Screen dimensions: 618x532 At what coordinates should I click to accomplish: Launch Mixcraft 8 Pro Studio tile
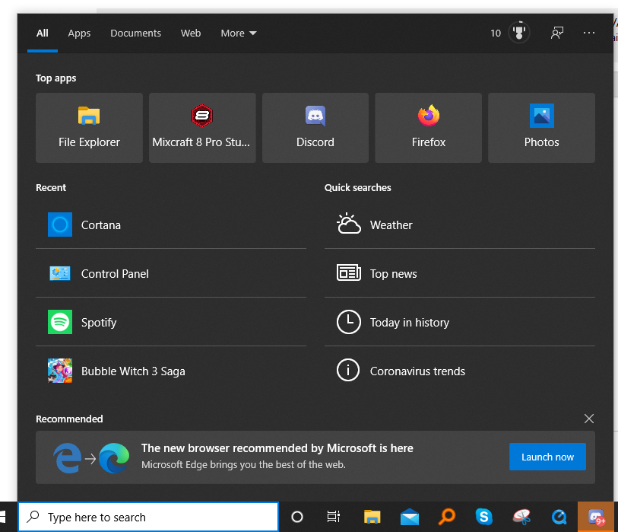pyautogui.click(x=202, y=128)
